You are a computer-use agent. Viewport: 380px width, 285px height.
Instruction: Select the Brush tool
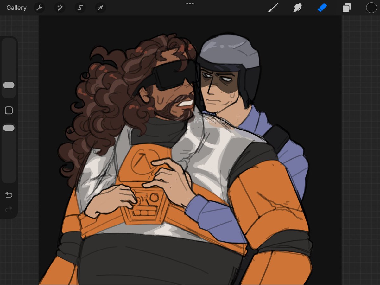[272, 8]
